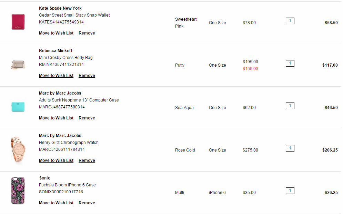Click the quantity box for the Rebecca Minkoff bag
The height and width of the screenshot is (214, 343).
pyautogui.click(x=290, y=64)
